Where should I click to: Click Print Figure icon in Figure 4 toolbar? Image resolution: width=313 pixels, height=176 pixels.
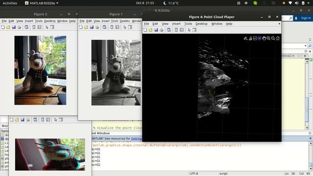coord(161,30)
